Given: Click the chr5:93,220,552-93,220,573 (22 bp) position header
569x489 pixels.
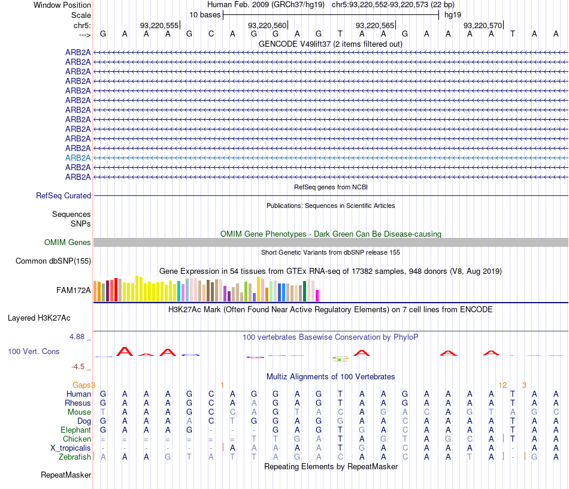Looking at the screenshot, I should tap(393, 5).
